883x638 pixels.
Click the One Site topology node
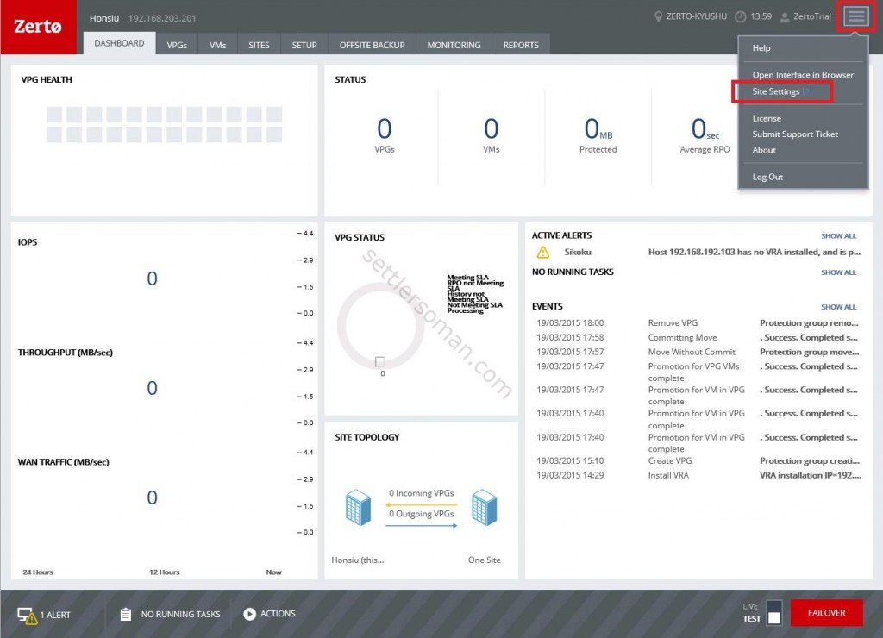coord(485,508)
